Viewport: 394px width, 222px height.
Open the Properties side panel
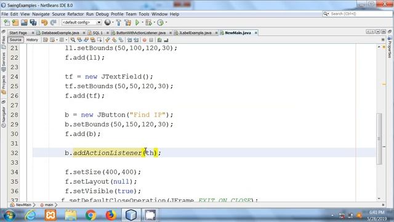click(x=390, y=47)
